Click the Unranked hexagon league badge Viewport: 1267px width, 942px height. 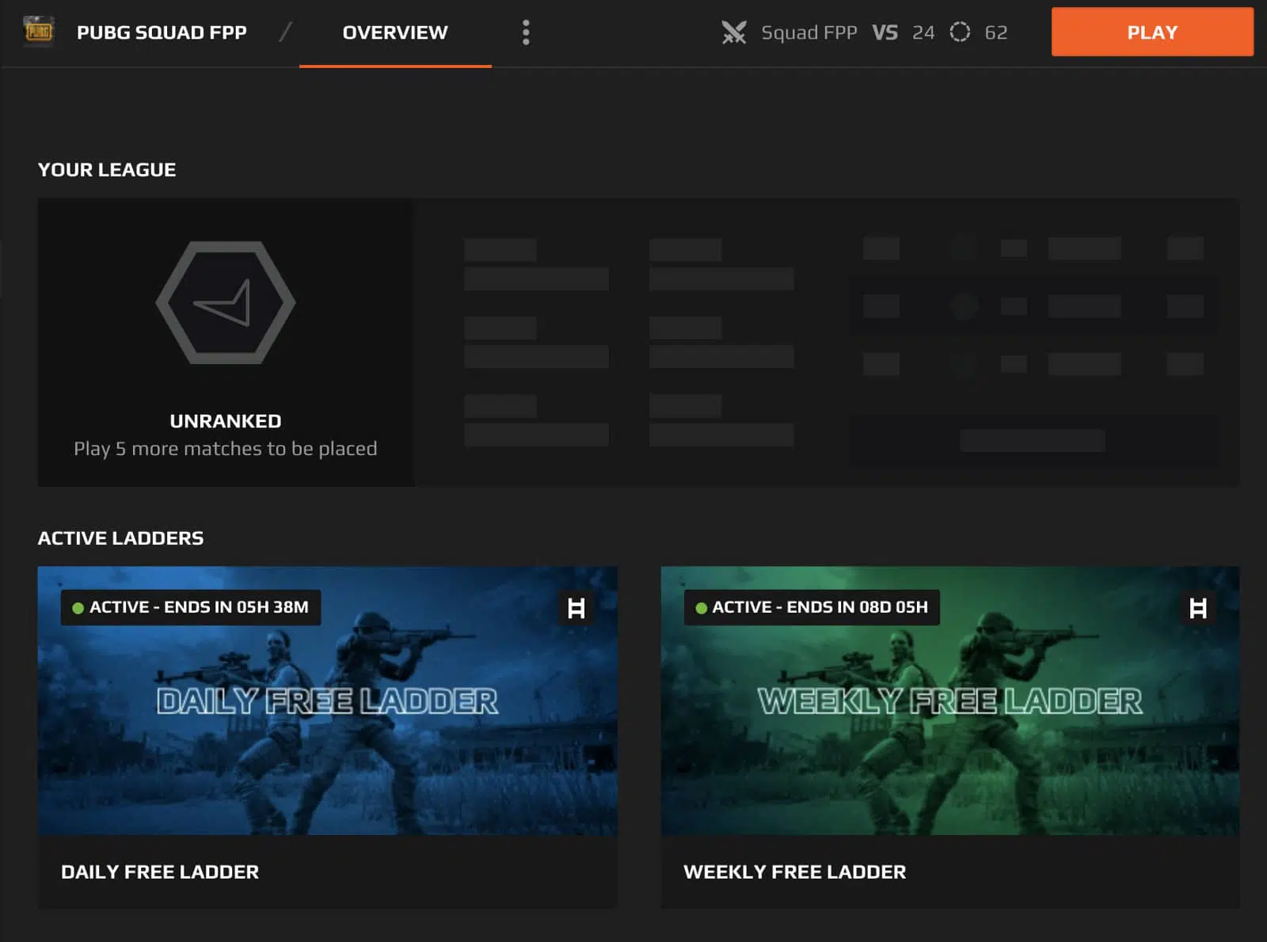click(x=226, y=302)
